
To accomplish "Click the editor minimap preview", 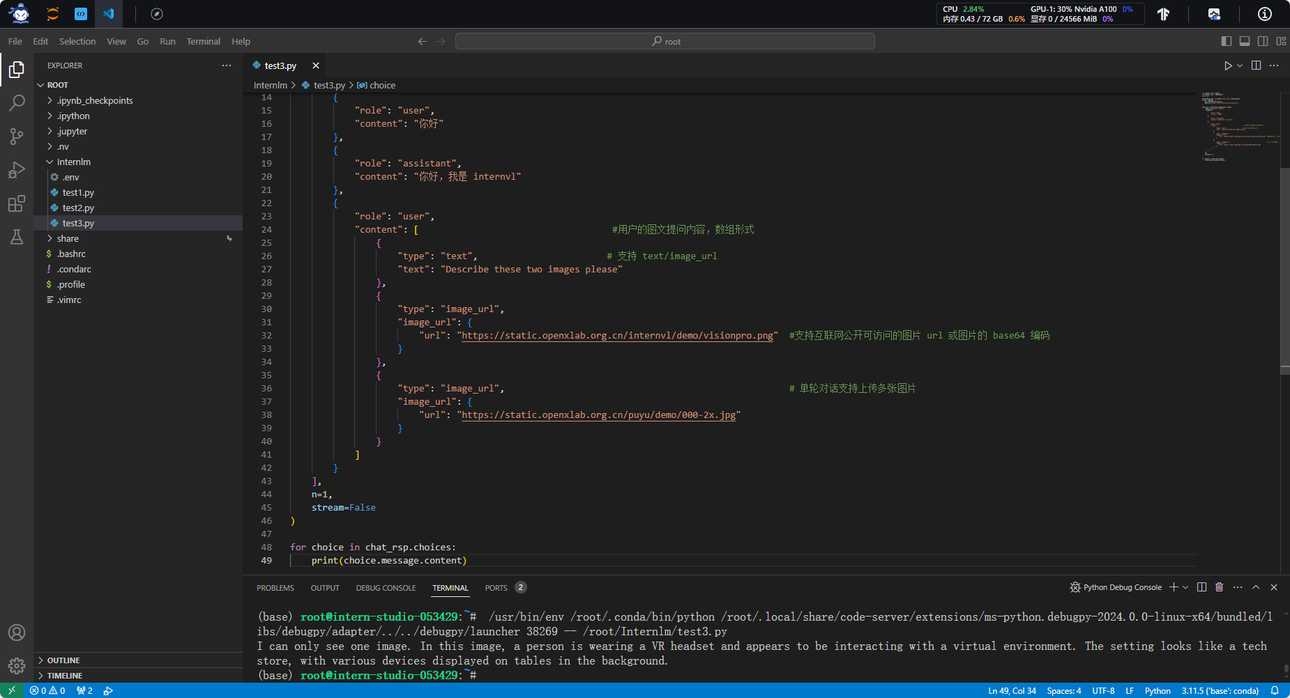I will pyautogui.click(x=1239, y=125).
